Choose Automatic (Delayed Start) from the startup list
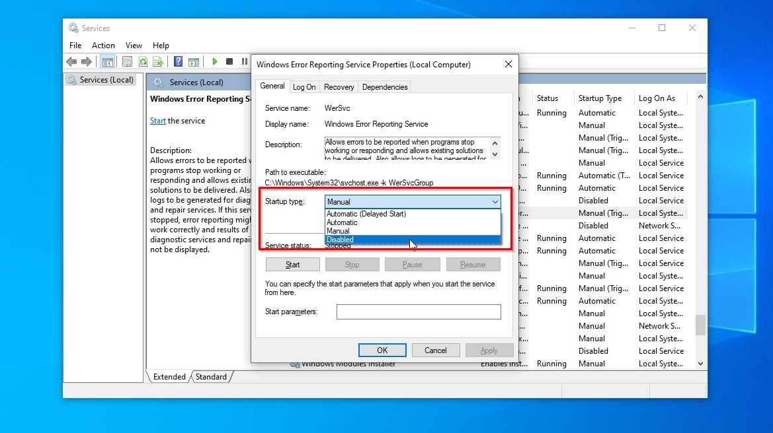Viewport: 773px width, 433px height. tap(413, 214)
